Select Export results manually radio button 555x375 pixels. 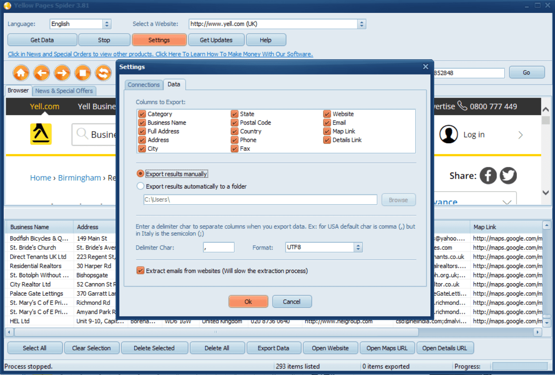[x=140, y=173]
